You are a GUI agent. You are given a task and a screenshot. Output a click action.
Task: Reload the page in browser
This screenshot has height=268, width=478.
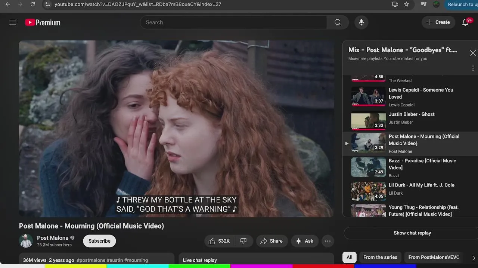pyautogui.click(x=32, y=4)
